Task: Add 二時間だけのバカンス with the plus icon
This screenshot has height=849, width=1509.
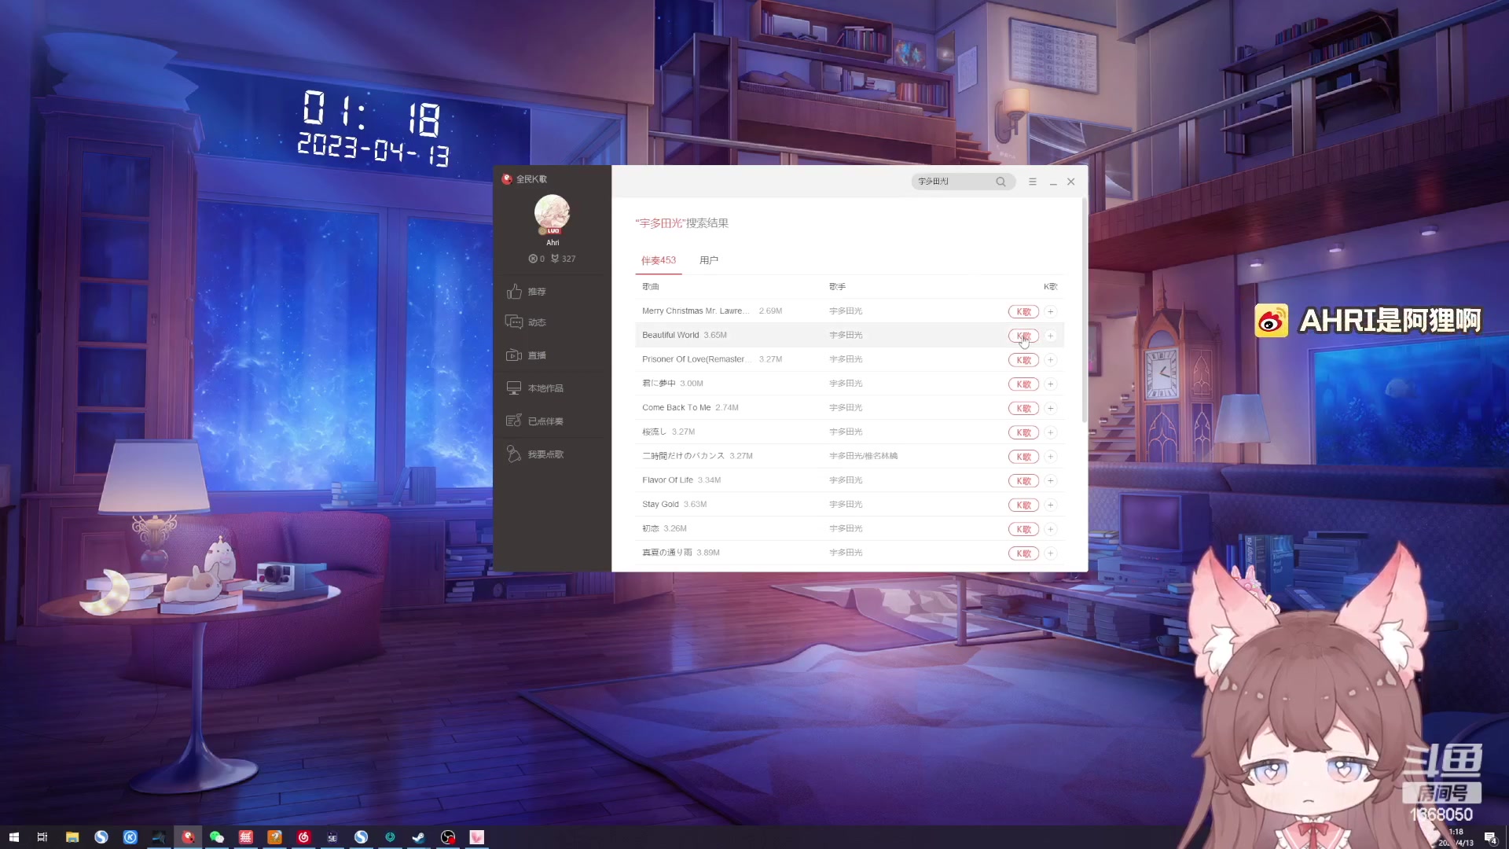Action: pos(1050,457)
